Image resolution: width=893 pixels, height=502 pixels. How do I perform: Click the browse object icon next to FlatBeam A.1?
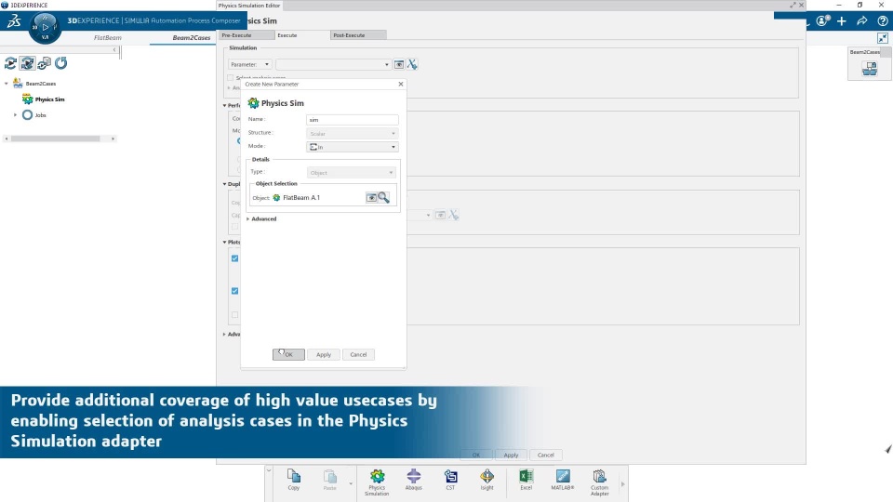tap(371, 197)
